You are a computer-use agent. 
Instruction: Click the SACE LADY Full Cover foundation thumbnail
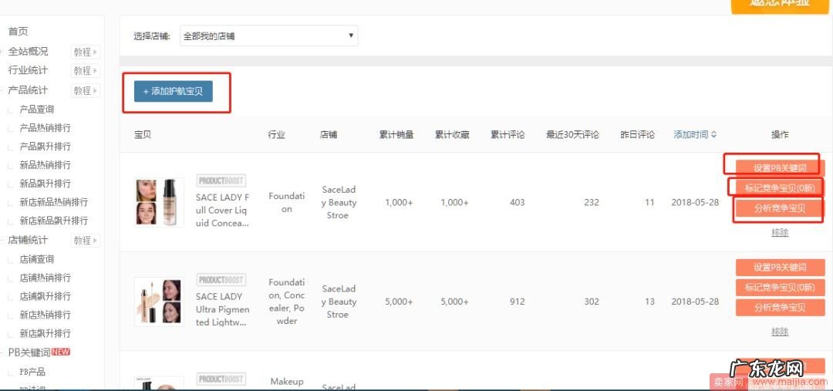point(158,202)
